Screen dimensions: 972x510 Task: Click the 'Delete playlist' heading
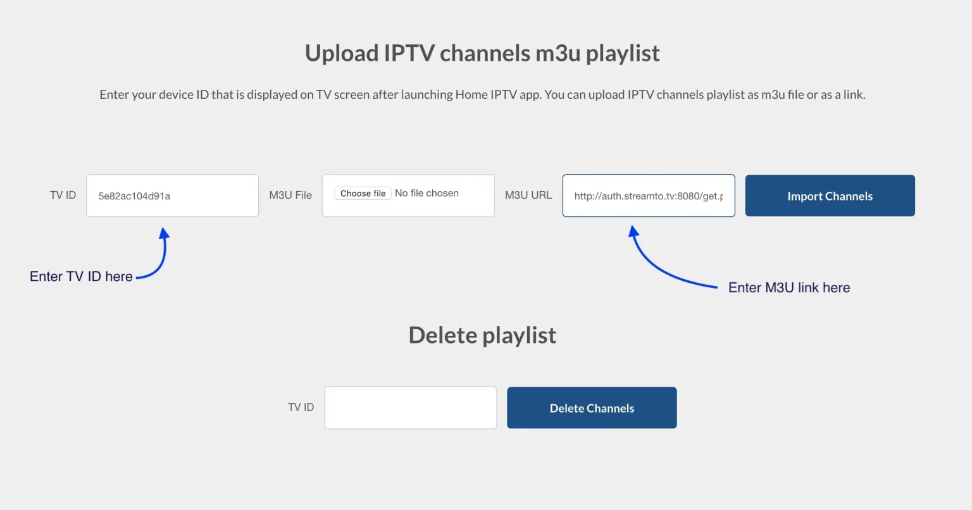482,335
